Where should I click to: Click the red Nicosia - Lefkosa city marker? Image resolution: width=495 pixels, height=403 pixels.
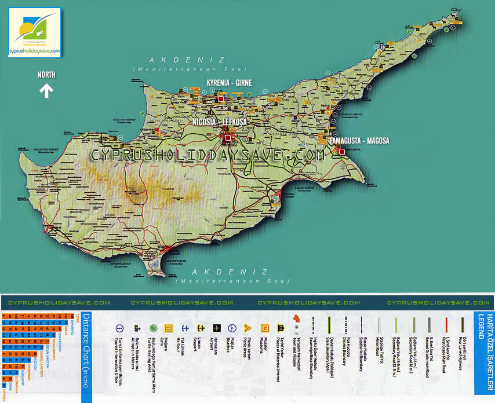228,137
